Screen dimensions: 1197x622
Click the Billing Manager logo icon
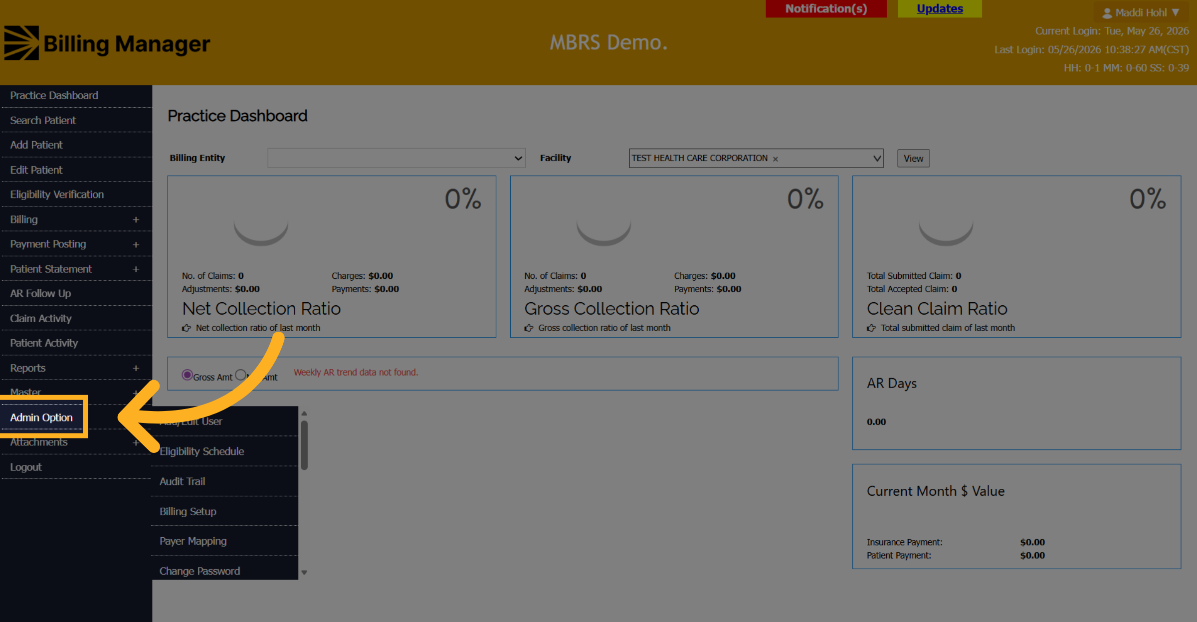pos(21,43)
